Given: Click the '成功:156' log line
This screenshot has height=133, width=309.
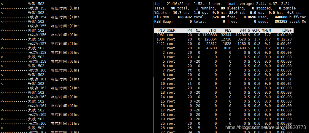Looking at the screenshot, I should pyautogui.click(x=40, y=35).
